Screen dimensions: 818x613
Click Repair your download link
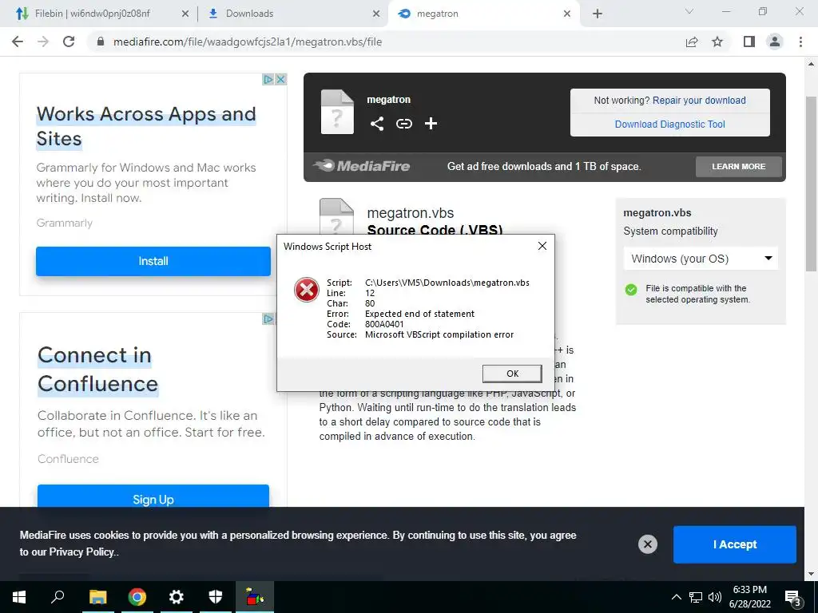(699, 101)
